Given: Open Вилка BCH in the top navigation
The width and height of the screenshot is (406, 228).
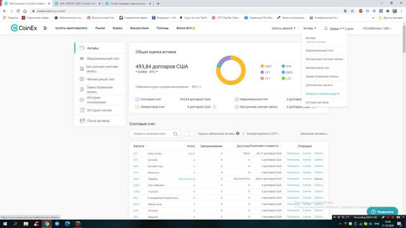Looking at the screenshot, I should 186,28.
